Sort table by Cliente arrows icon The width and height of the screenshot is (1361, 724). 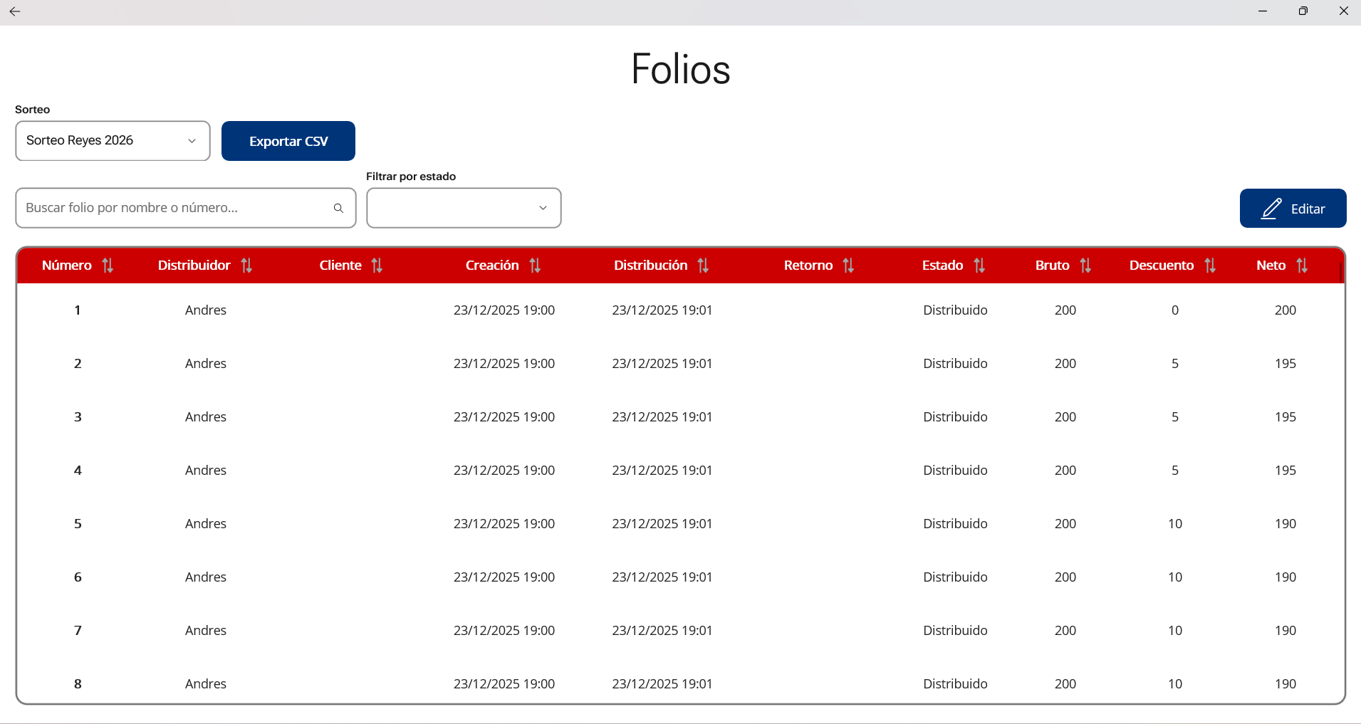click(x=377, y=266)
